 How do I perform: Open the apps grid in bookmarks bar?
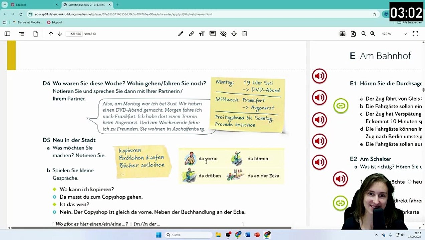[x=4, y=22]
